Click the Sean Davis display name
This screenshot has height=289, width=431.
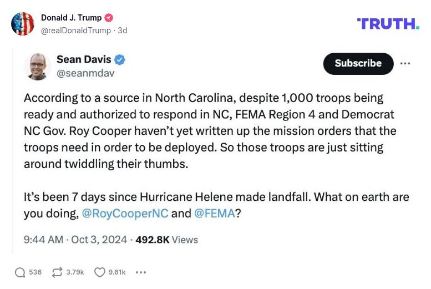pyautogui.click(x=84, y=59)
